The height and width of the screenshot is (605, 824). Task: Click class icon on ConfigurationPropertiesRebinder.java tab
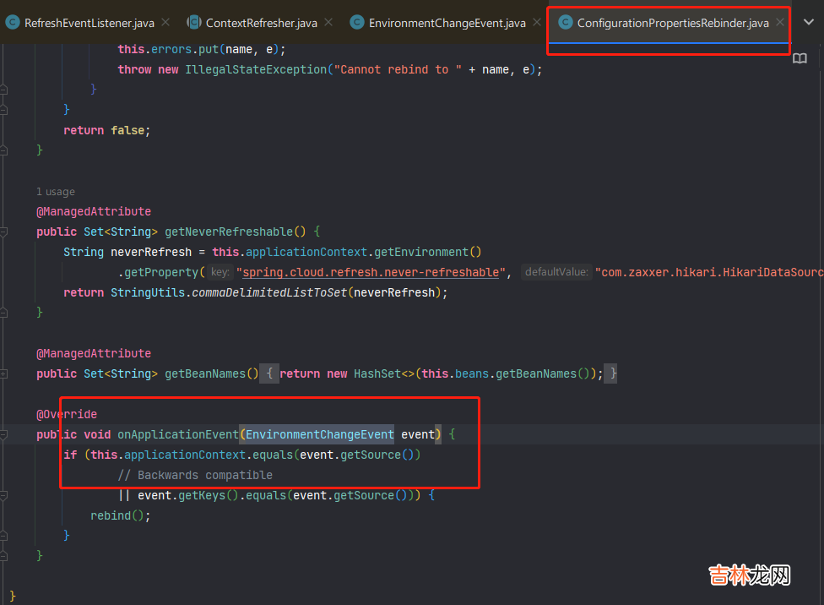click(x=565, y=23)
